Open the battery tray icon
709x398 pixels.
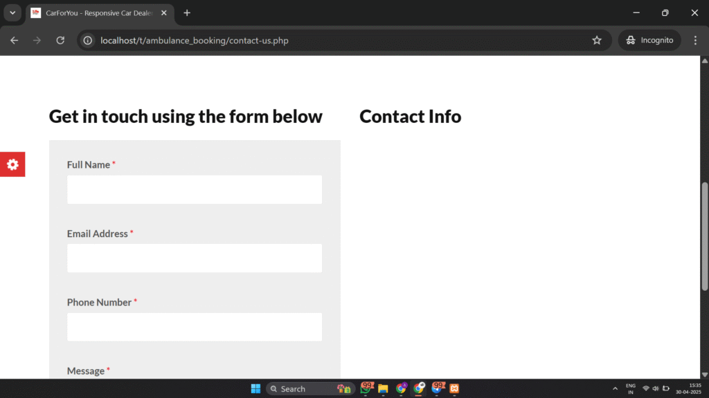tap(666, 388)
